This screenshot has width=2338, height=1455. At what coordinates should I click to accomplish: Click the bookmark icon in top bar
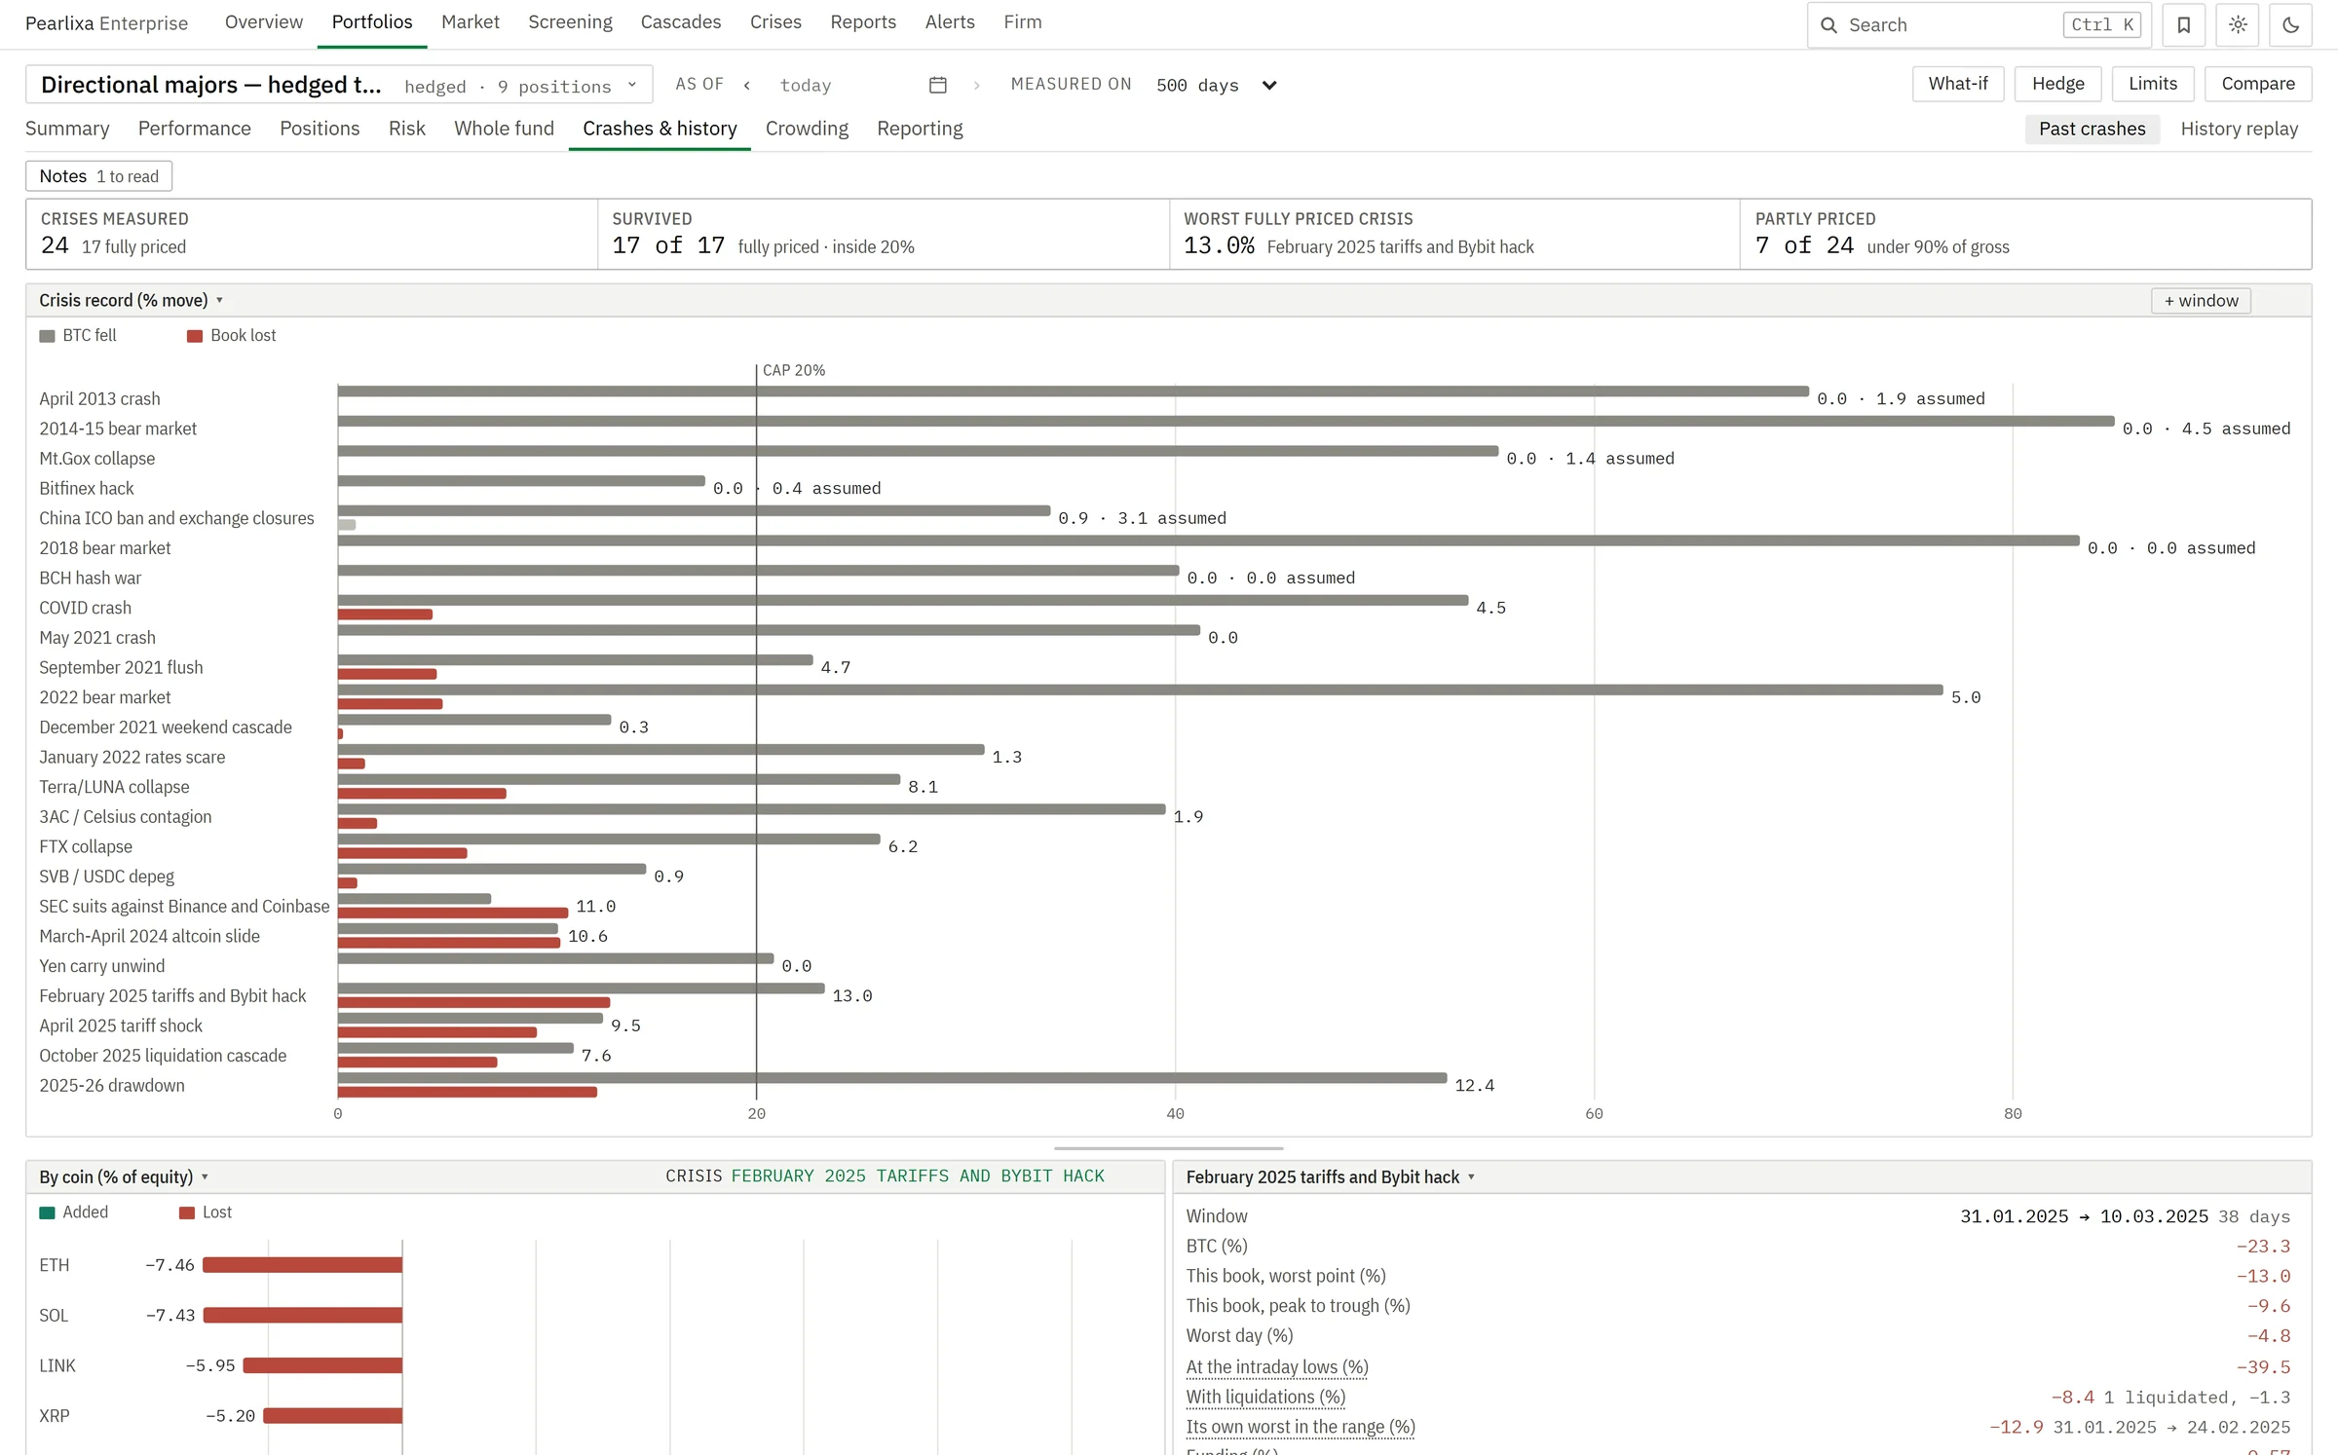coord(2183,25)
